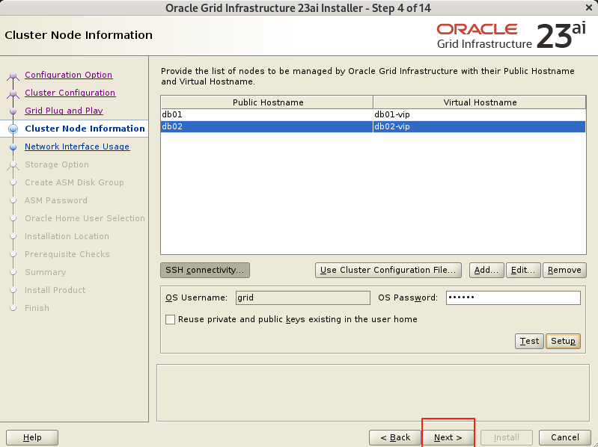Screen dimensions: 598x447
Task: Select the db02 public hostname cell
Action: click(x=267, y=126)
